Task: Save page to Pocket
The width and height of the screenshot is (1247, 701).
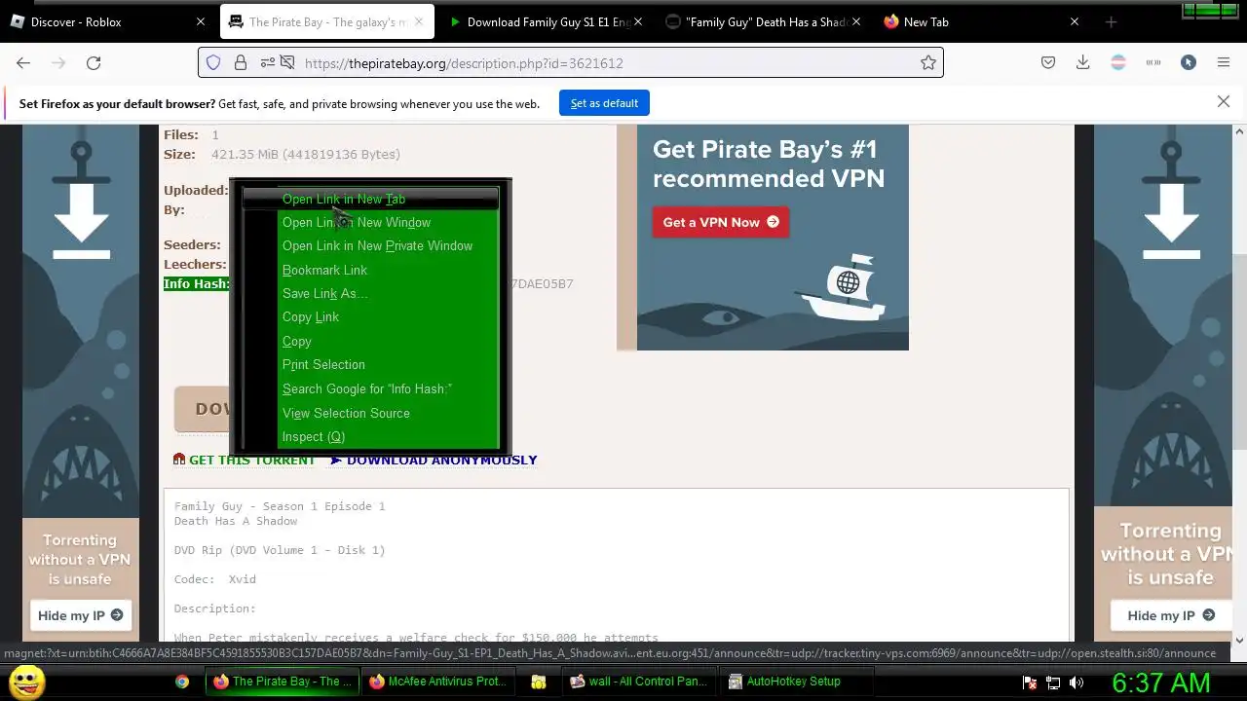Action: point(1048,62)
